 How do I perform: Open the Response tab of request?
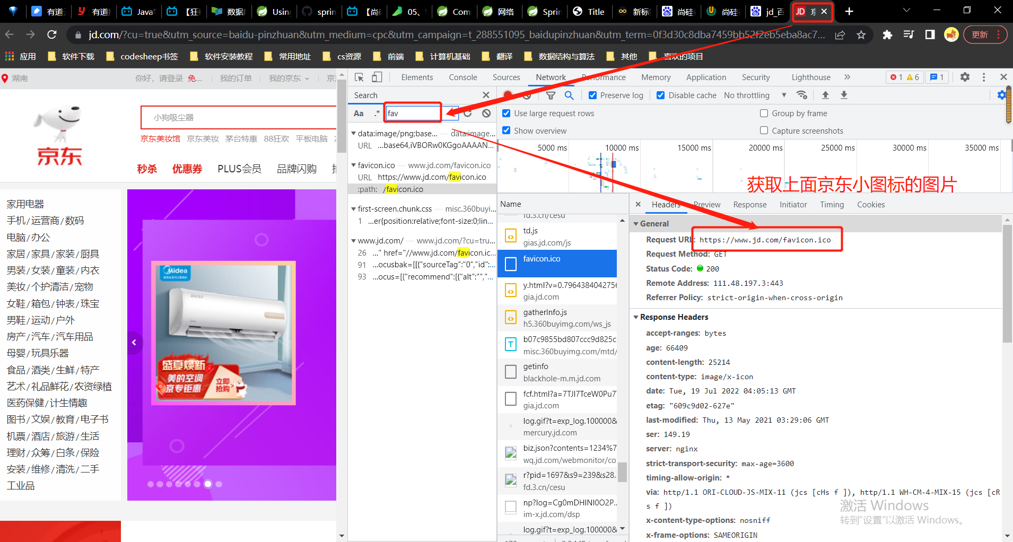[750, 205]
